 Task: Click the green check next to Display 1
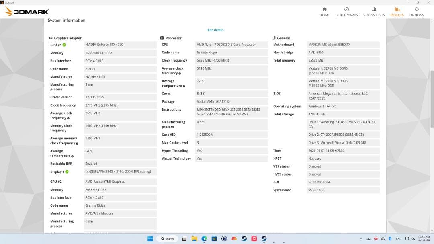[x=67, y=172]
